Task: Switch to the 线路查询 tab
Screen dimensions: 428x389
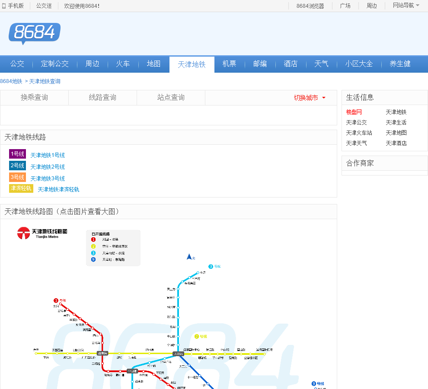Action: point(102,97)
